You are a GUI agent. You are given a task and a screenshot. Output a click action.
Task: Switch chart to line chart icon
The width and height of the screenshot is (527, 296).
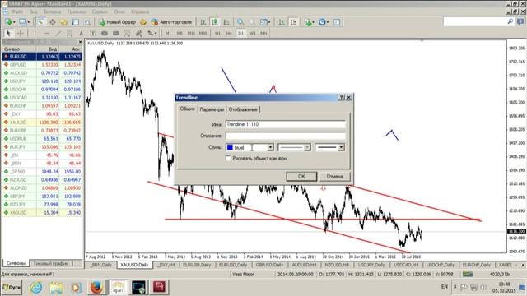pos(226,22)
